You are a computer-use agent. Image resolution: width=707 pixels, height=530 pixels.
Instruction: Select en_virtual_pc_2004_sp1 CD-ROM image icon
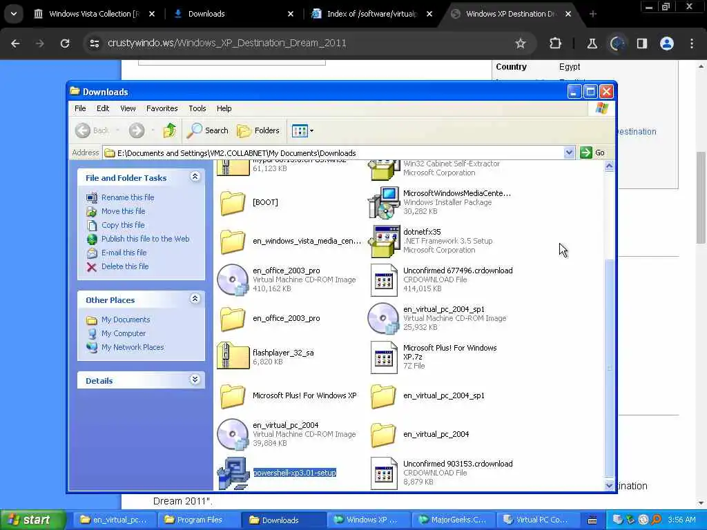(x=383, y=319)
